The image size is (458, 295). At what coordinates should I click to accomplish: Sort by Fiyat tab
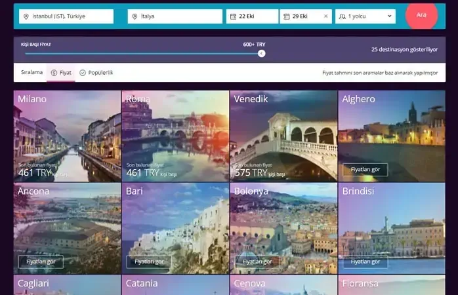(x=61, y=73)
